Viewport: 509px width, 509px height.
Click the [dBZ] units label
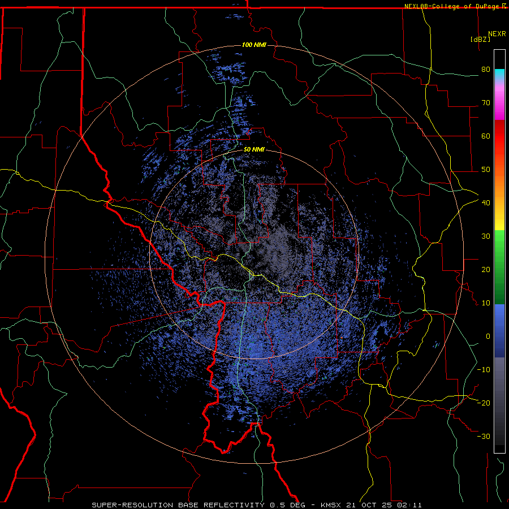point(480,39)
